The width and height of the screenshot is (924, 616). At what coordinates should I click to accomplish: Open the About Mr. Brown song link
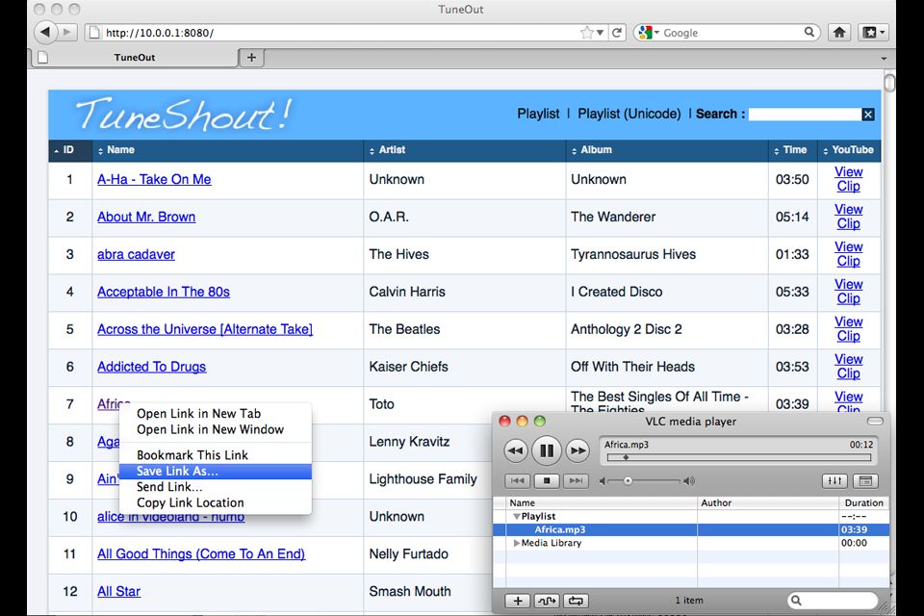pyautogui.click(x=146, y=217)
